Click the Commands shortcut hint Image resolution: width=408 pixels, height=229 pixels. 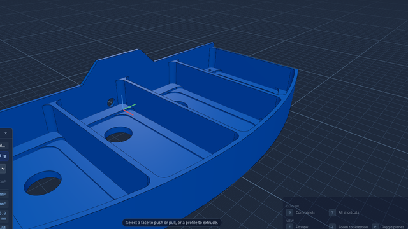[305, 212]
